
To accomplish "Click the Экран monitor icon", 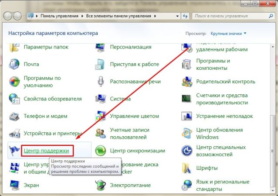I will tap(15, 186).
